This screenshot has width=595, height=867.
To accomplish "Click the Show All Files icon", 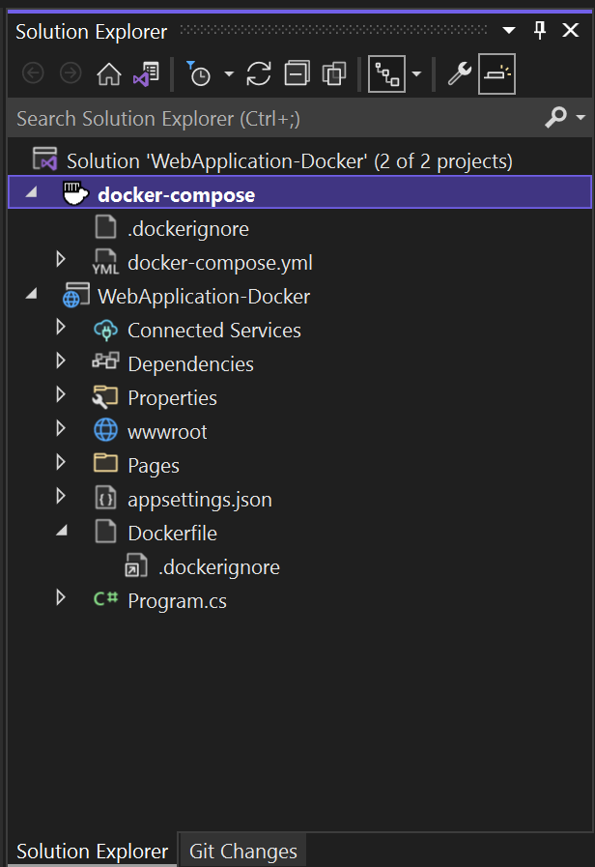I will pos(333,73).
